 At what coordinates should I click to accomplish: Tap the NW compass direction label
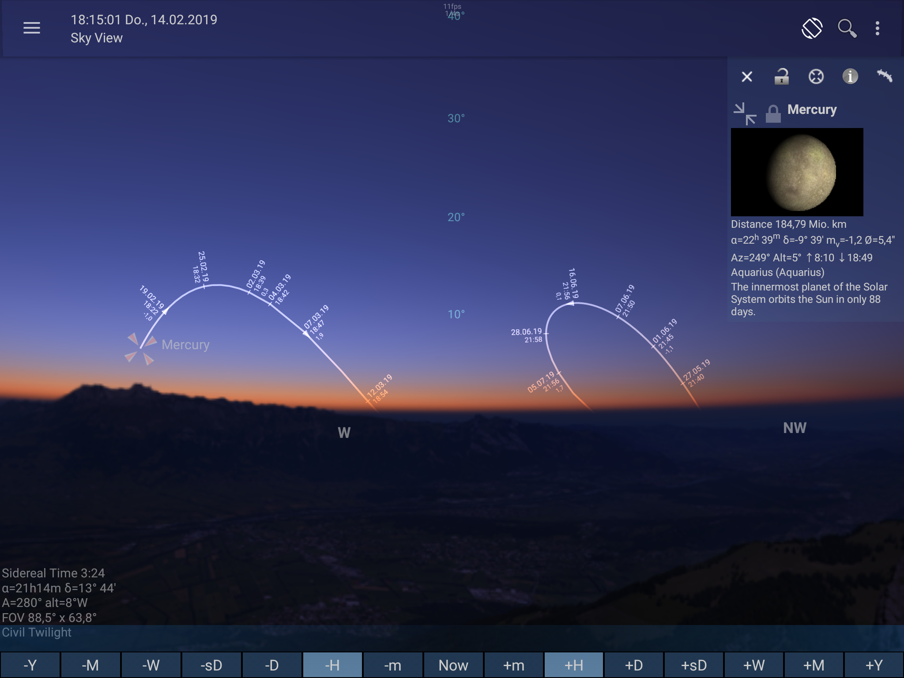click(x=795, y=428)
